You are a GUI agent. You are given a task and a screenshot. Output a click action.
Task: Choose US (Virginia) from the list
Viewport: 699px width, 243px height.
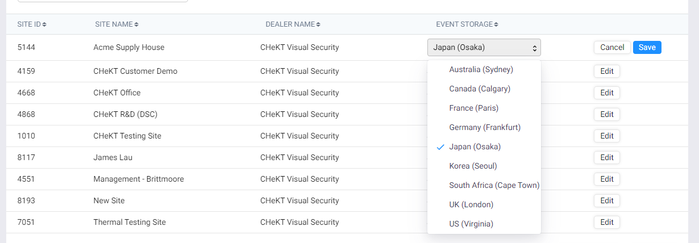[471, 224]
